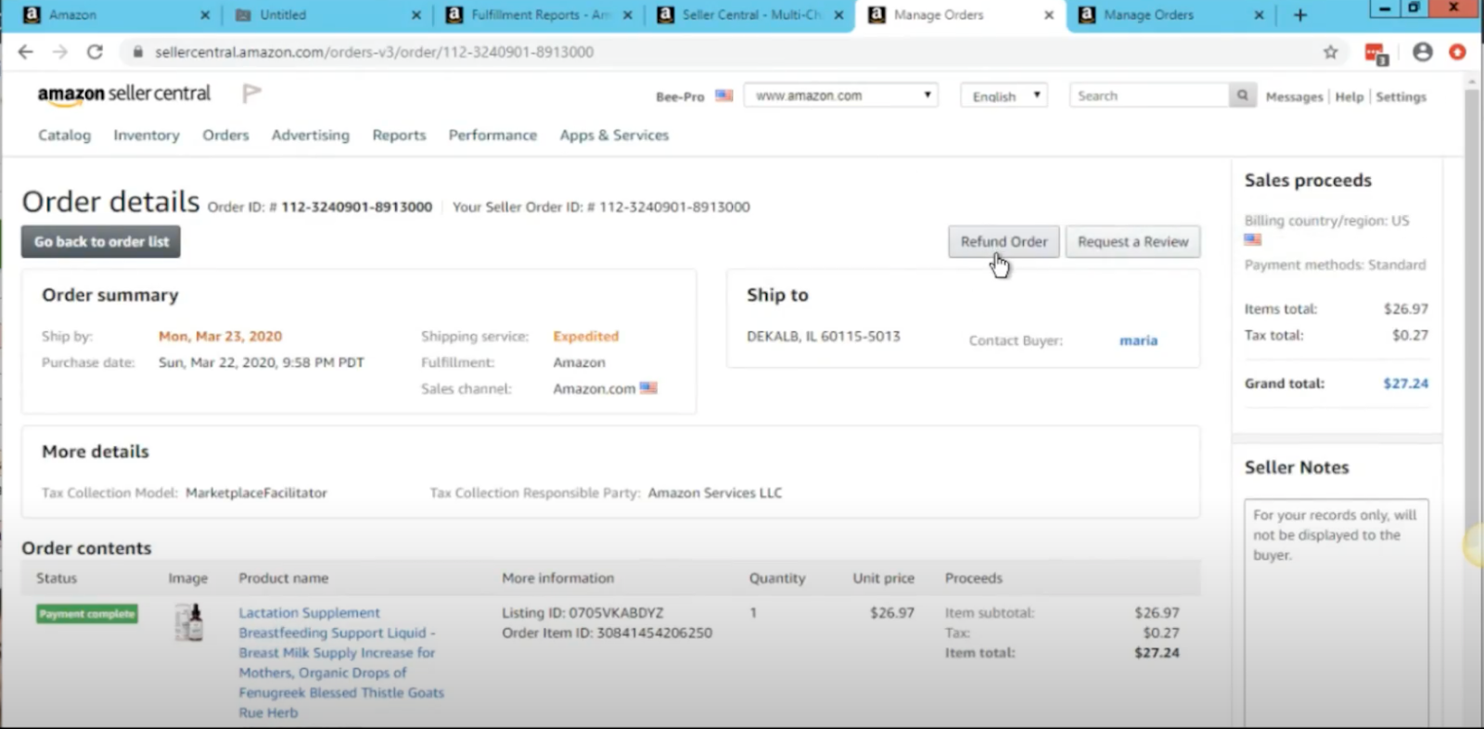Open the Catalog menu
This screenshot has height=729, width=1484.
pos(64,134)
